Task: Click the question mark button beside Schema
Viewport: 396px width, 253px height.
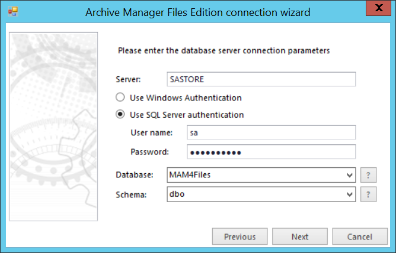Action: coord(369,194)
